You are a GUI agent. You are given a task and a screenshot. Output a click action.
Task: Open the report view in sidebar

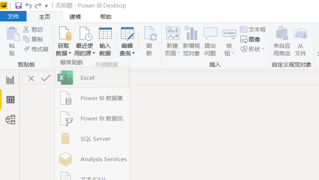pos(10,80)
